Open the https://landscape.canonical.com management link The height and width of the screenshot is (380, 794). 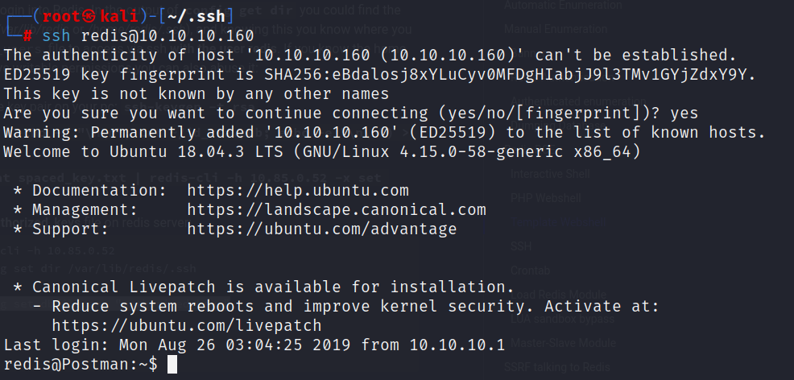[x=337, y=210]
